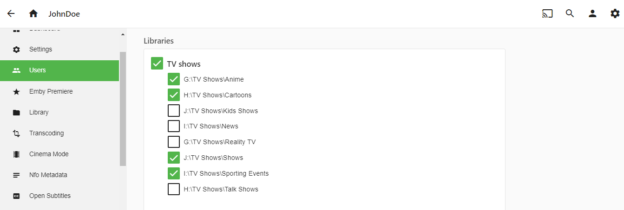
Task: Go to the home icon
Action: pos(33,14)
